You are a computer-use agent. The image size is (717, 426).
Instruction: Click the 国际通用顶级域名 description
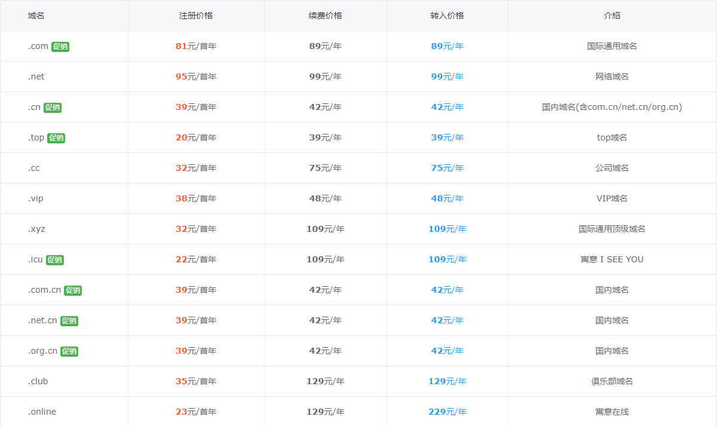(612, 229)
